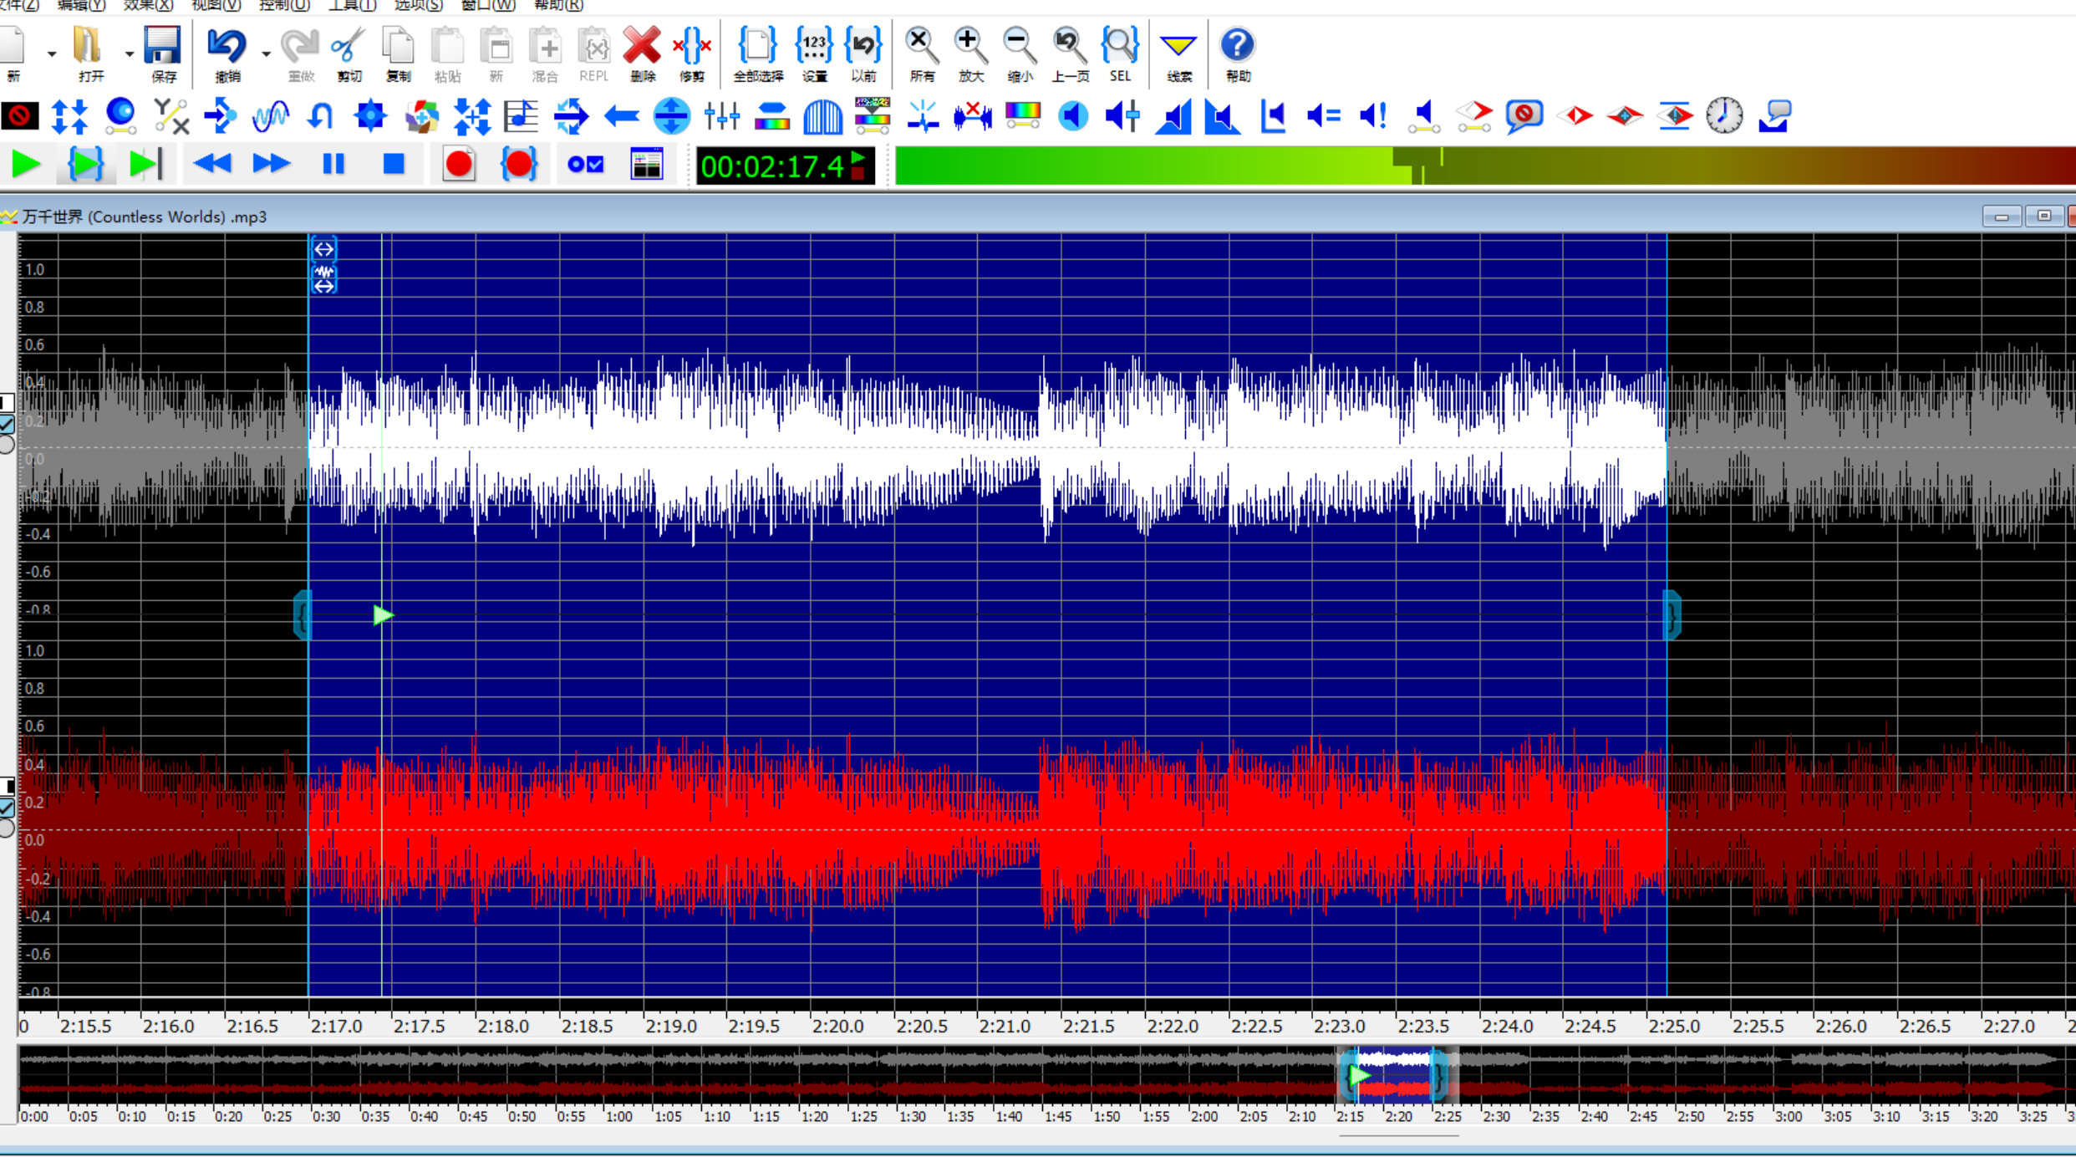2076x1157 pixels.
Task: Open the control properties window icon
Action: [646, 164]
